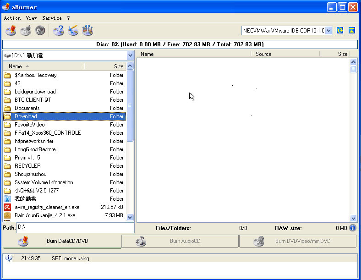Image resolution: width=361 pixels, height=280 pixels.
Task: Refresh the drive list with blue arrows icon
Action: (x=340, y=30)
